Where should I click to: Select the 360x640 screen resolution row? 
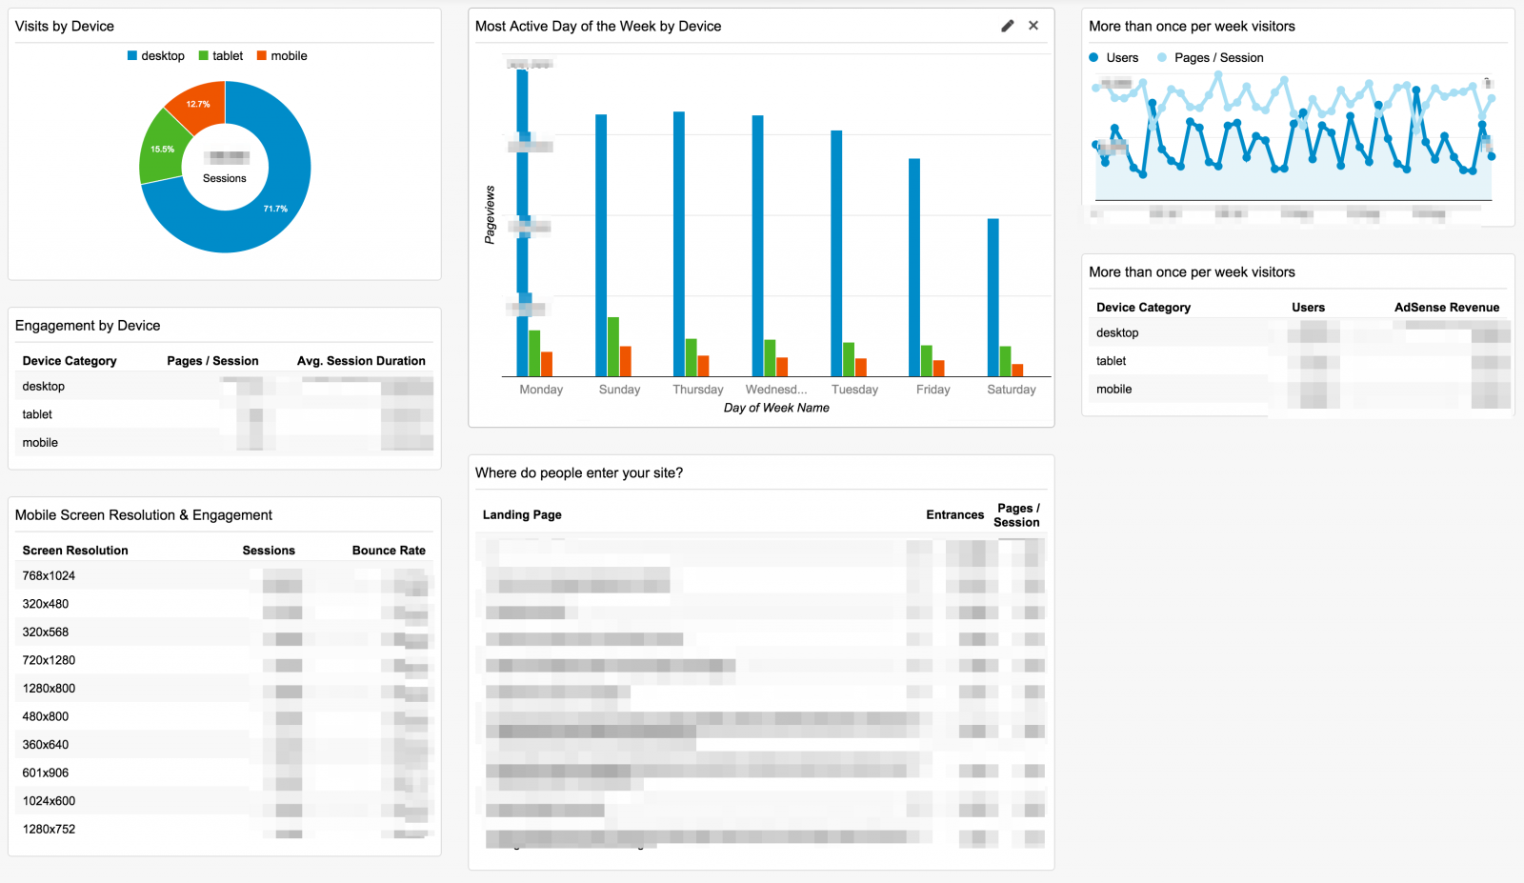[x=225, y=745]
